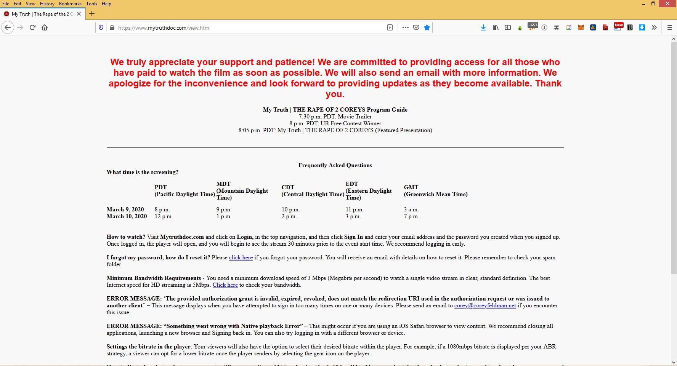
Task: Restore down the Firefox window
Action: 653,4
